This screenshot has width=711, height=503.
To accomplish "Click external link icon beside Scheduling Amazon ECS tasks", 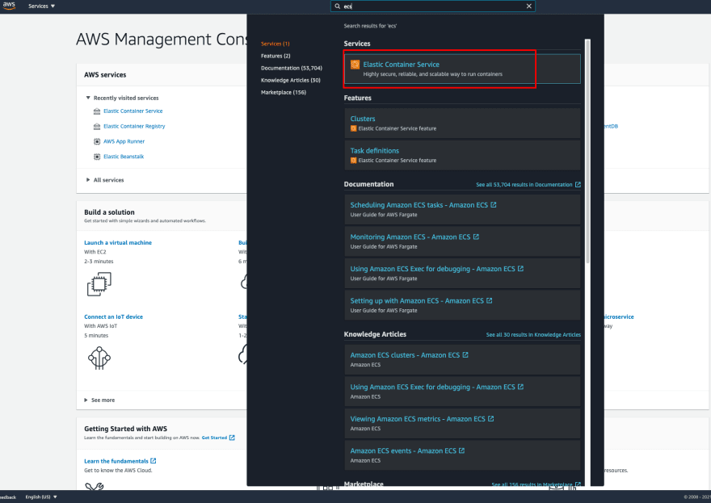I will (x=494, y=205).
